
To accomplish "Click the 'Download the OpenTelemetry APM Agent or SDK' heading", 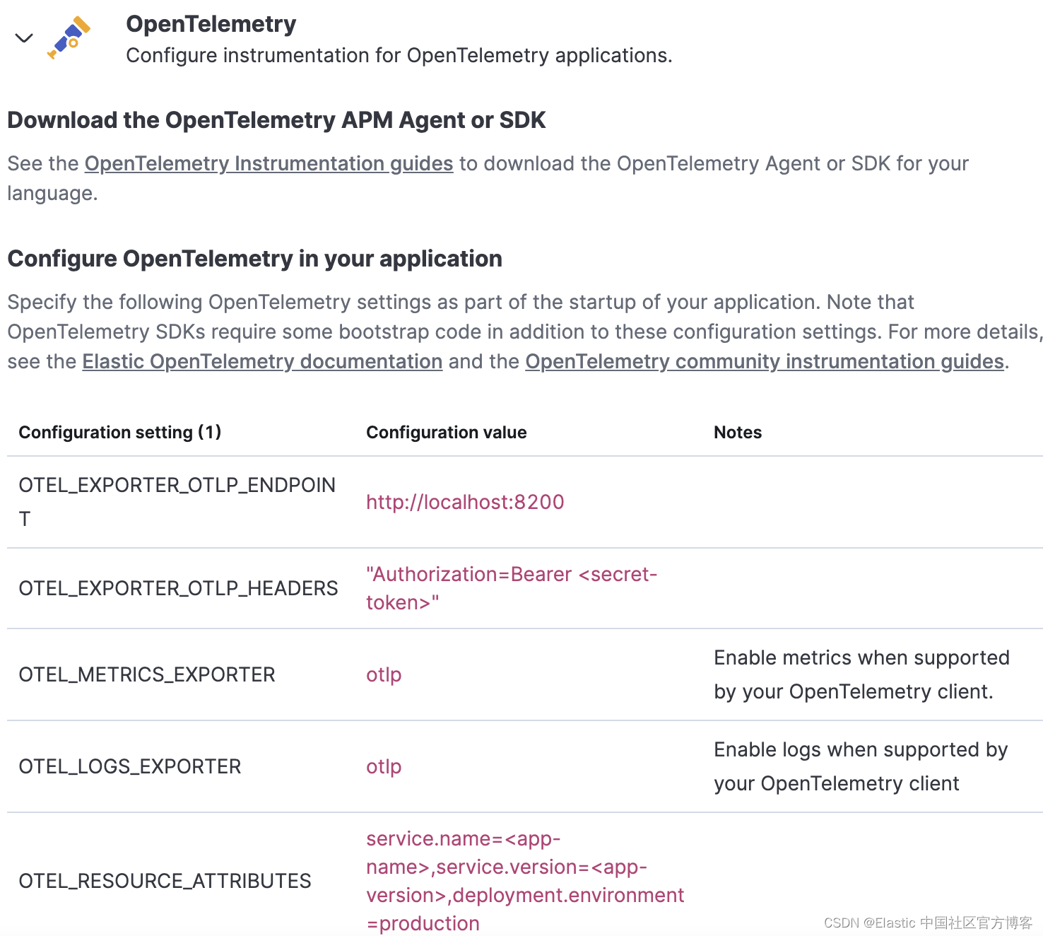I will coord(276,120).
